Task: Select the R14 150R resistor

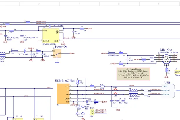Action: [102, 86]
